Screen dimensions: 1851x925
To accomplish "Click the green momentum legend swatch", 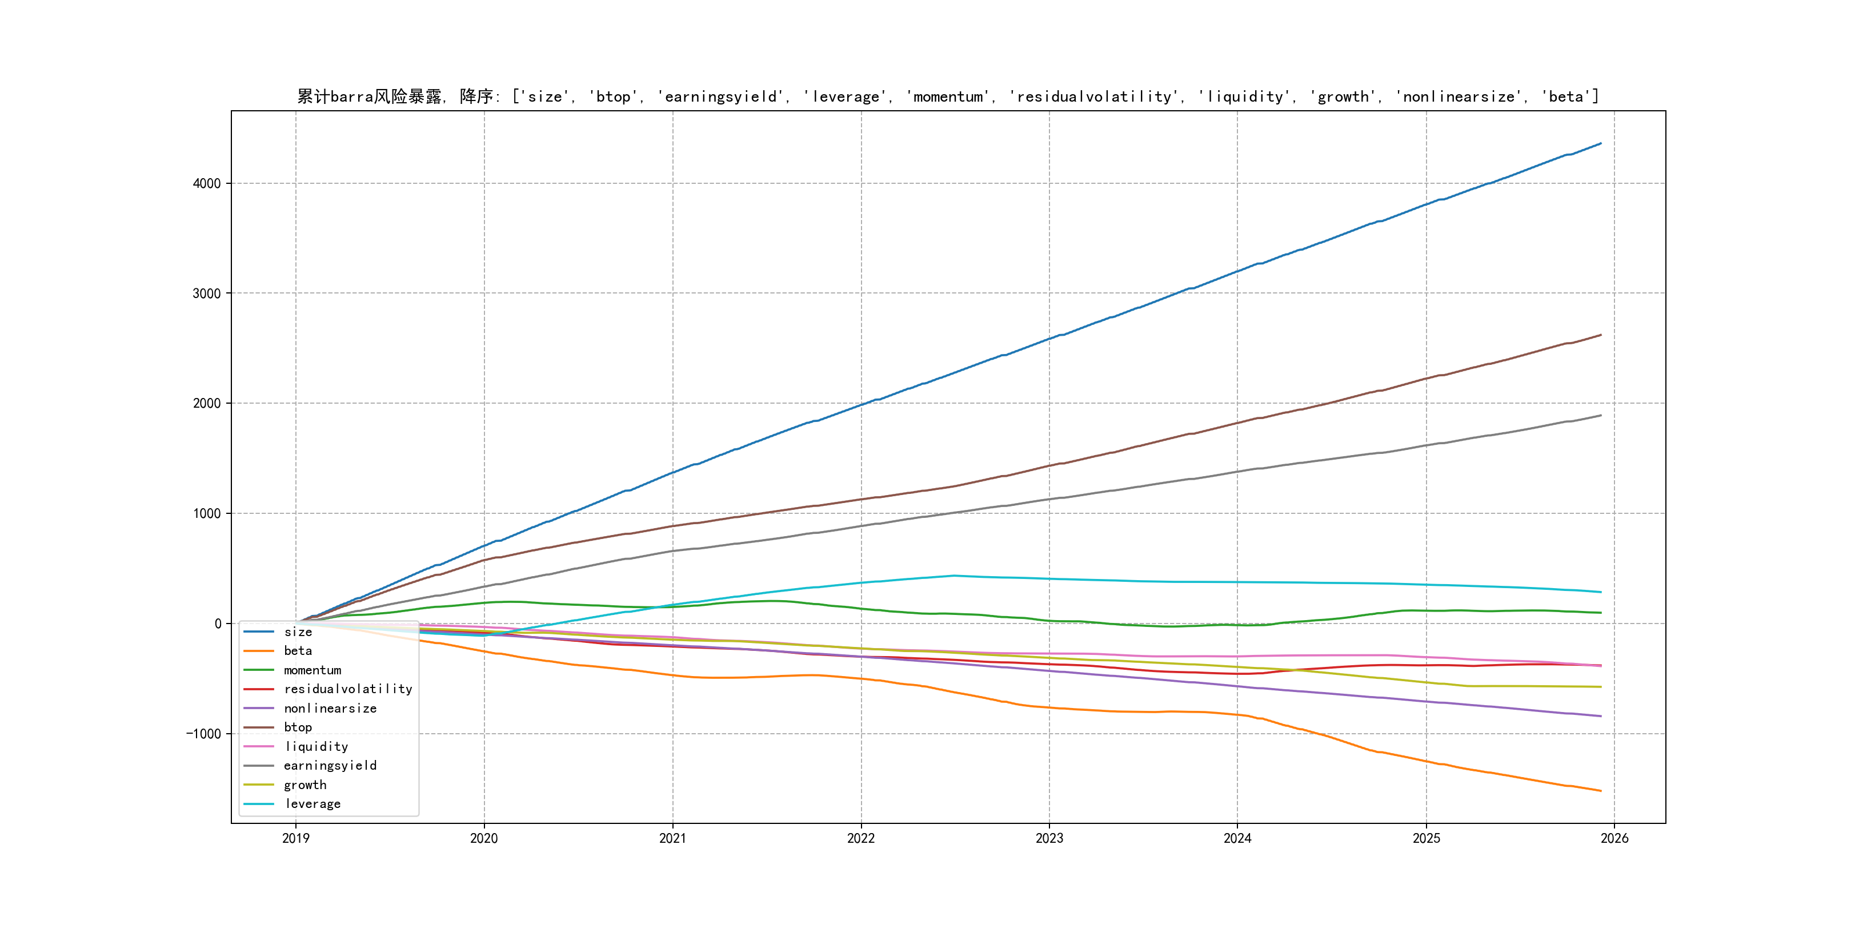I will tap(259, 670).
